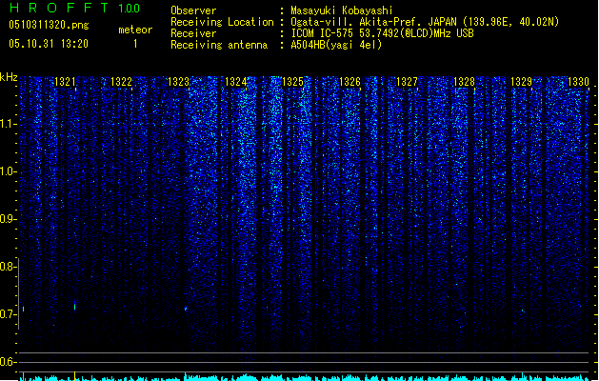Click the 0.7 kHz axis label

8,314
